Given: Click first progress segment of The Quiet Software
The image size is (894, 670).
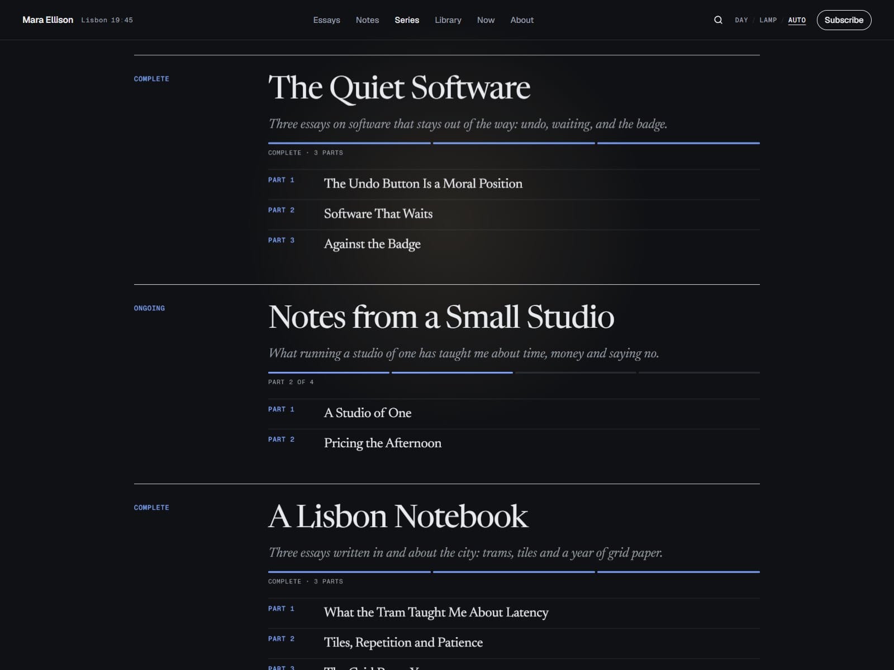Looking at the screenshot, I should (349, 143).
